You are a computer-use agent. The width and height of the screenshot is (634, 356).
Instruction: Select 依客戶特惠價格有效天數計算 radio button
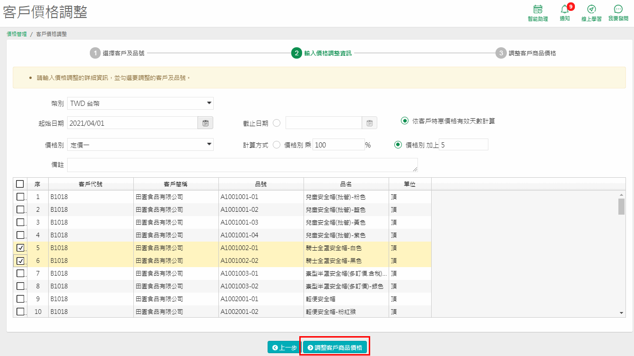click(404, 121)
